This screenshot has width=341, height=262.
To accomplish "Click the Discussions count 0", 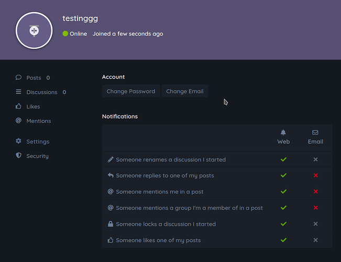I will click(x=64, y=92).
